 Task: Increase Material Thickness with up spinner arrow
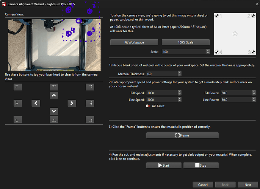[180, 73]
